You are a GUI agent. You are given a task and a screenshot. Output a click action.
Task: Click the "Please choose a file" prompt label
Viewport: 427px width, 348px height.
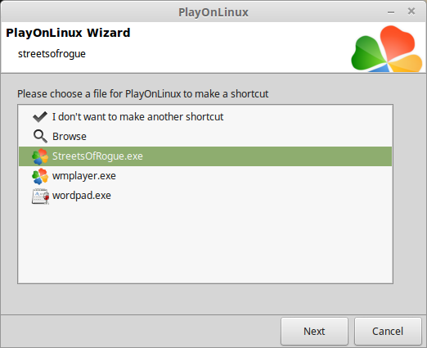pos(143,93)
